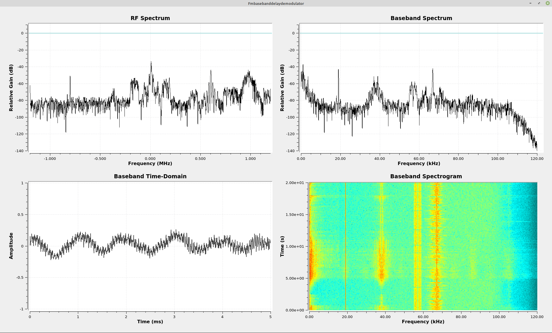This screenshot has height=333, width=552.
Task: Close the Fmbasebanddelaydemodulator window
Action: click(547, 3)
